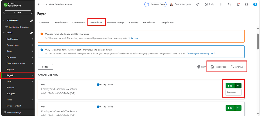Open notifications bell icon
Image resolution: width=260 pixels, height=116 pixels.
238,4
